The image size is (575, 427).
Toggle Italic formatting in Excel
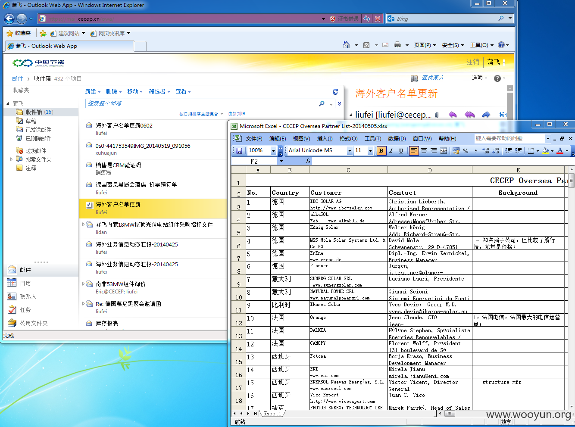point(391,150)
